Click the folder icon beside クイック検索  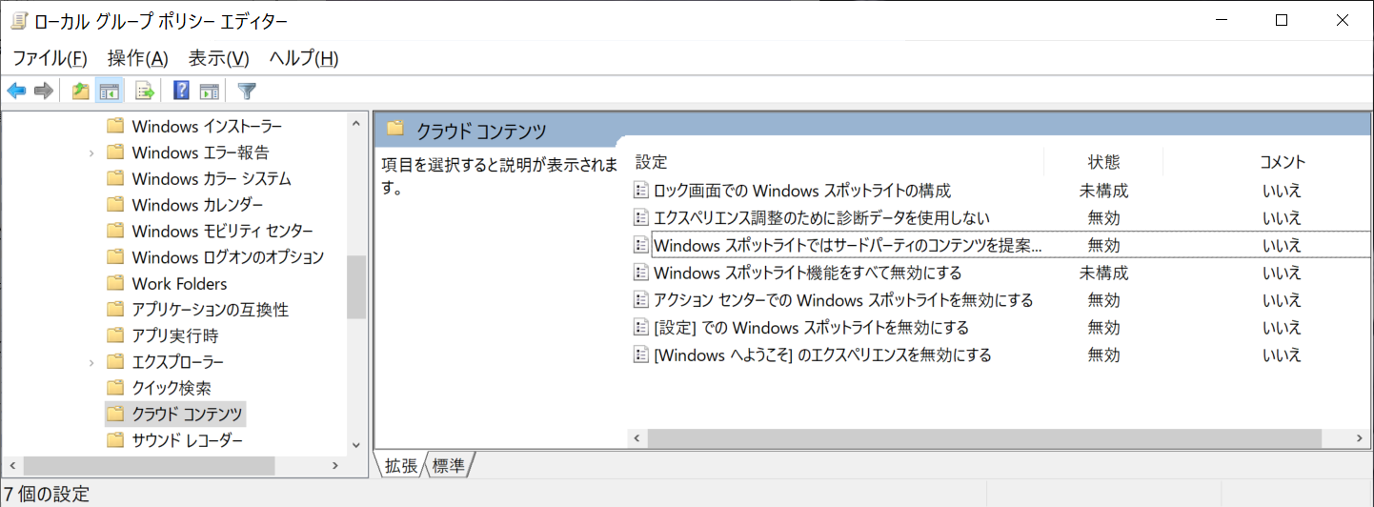coord(115,389)
